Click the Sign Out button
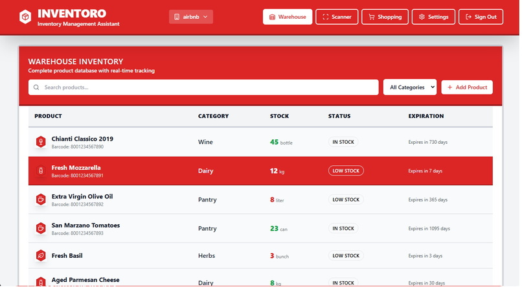Viewport: 522px width, 287px height. (x=481, y=17)
